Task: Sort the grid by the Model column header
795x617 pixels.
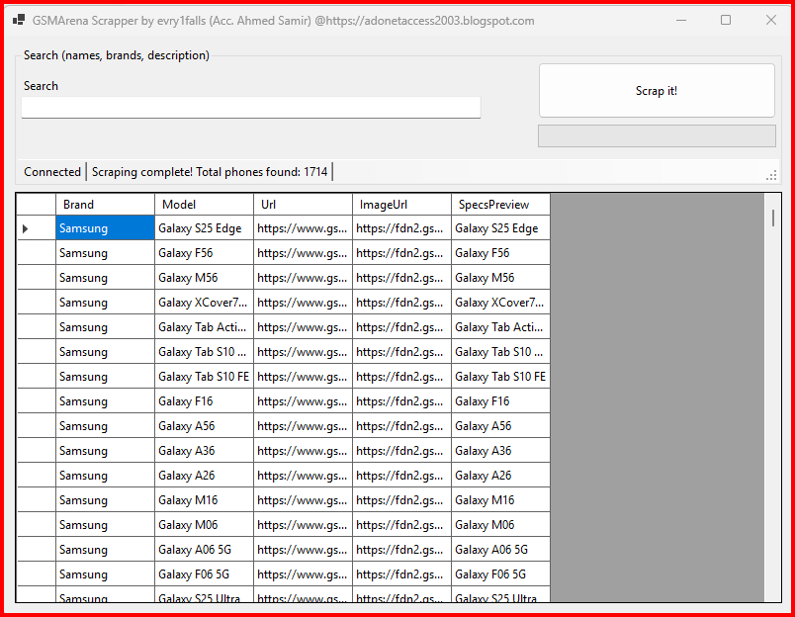Action: [203, 204]
